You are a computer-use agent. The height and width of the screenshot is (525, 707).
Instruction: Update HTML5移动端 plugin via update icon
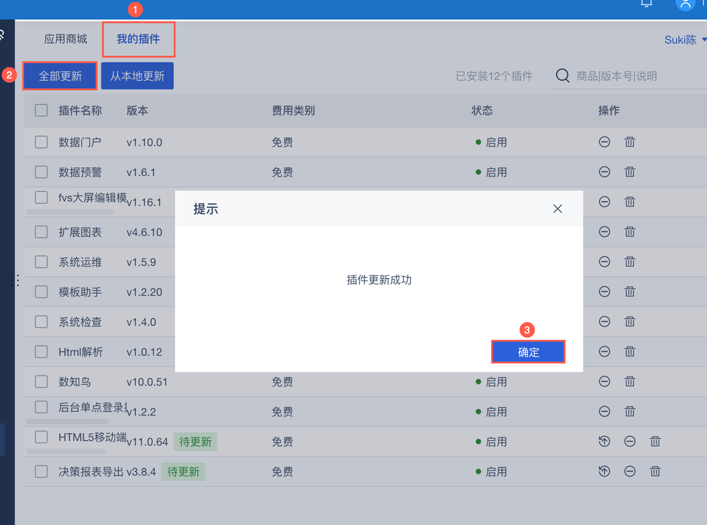click(x=604, y=441)
